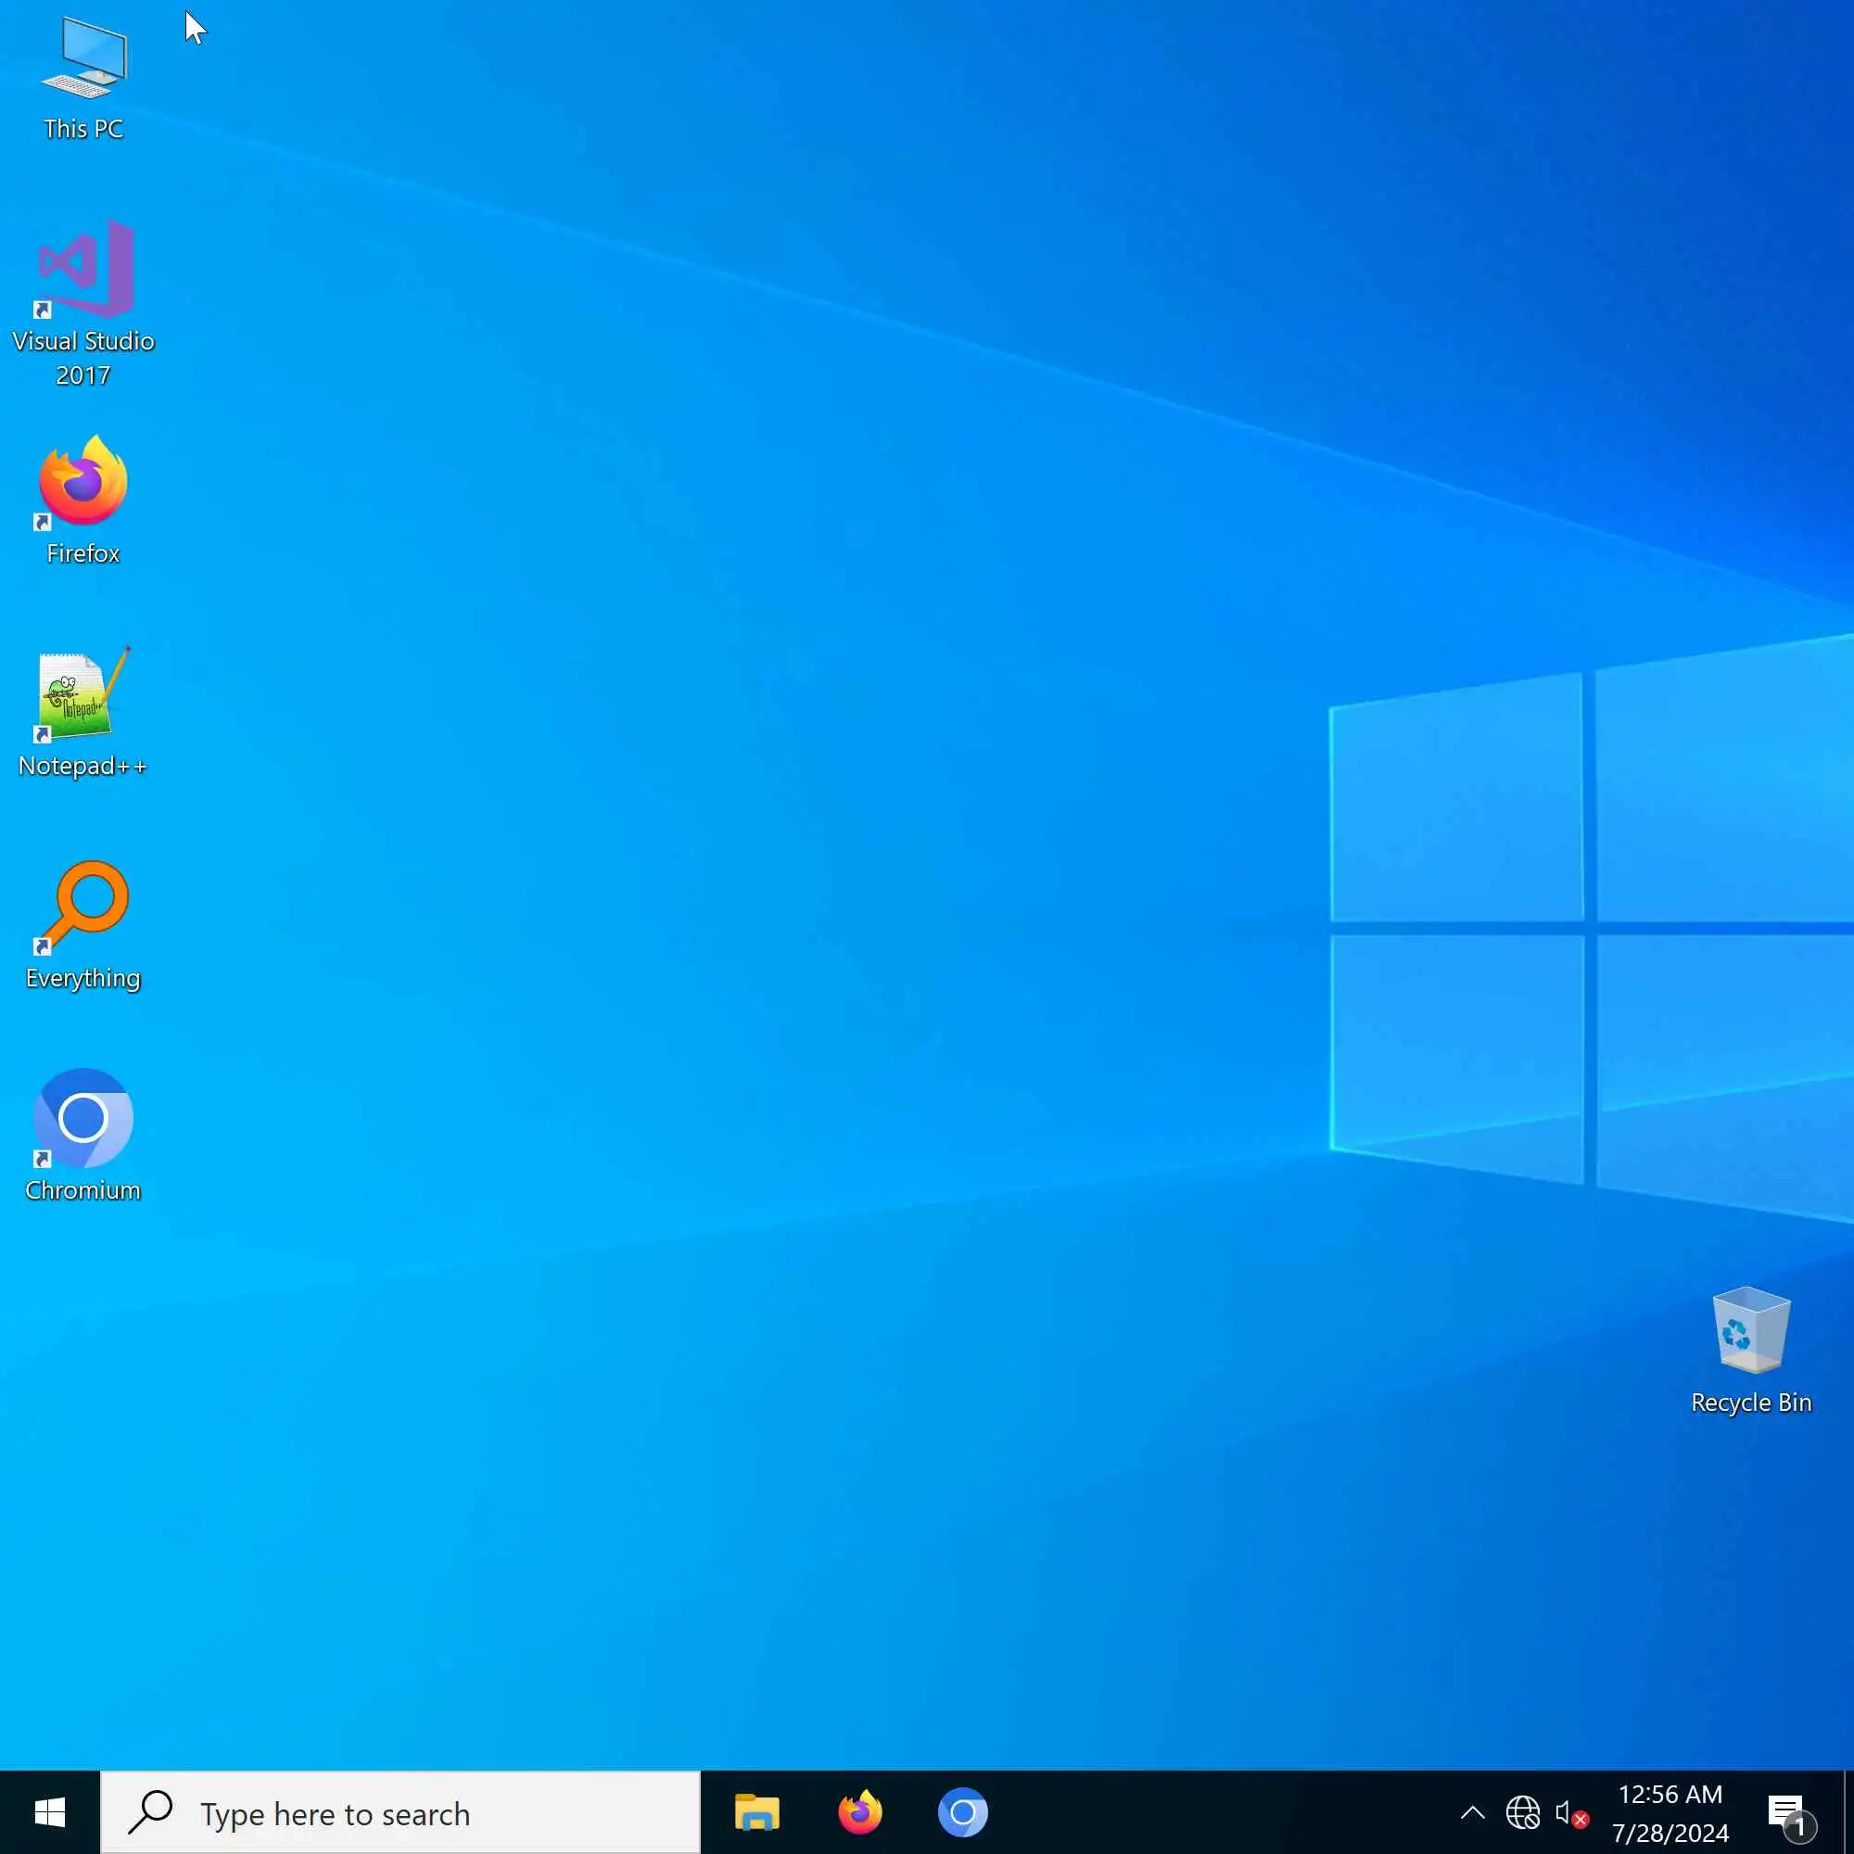The width and height of the screenshot is (1854, 1854).
Task: Launch Firefox from the taskbar
Action: click(860, 1812)
